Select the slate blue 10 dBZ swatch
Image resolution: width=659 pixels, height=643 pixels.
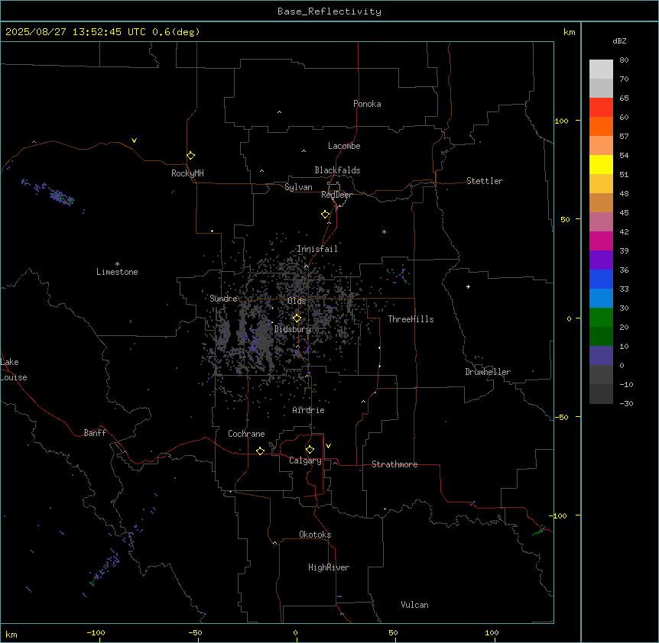coord(601,356)
